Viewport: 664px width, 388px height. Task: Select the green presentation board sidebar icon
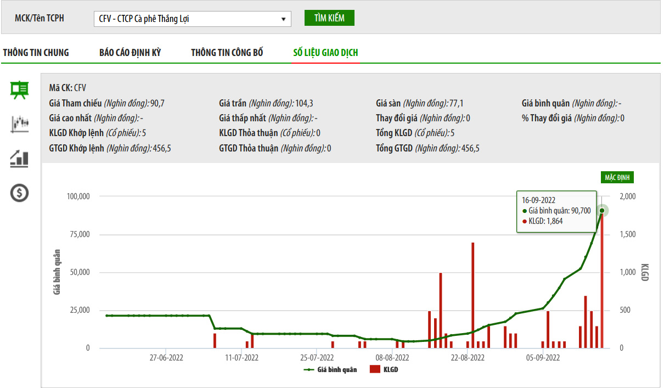pyautogui.click(x=20, y=89)
